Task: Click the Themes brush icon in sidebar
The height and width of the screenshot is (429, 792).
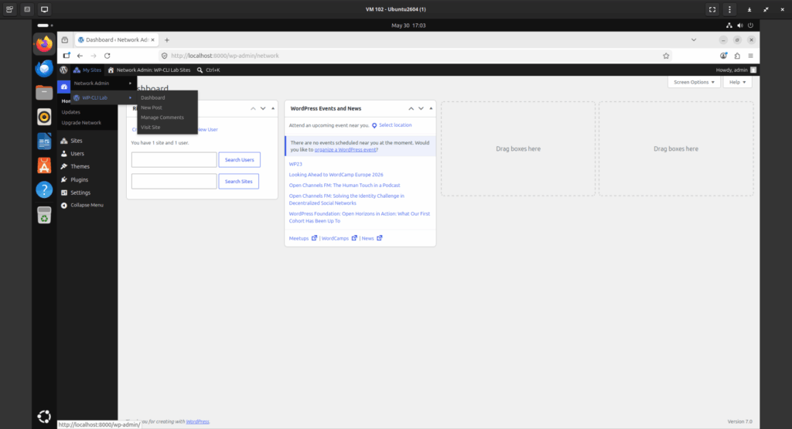Action: [x=64, y=166]
